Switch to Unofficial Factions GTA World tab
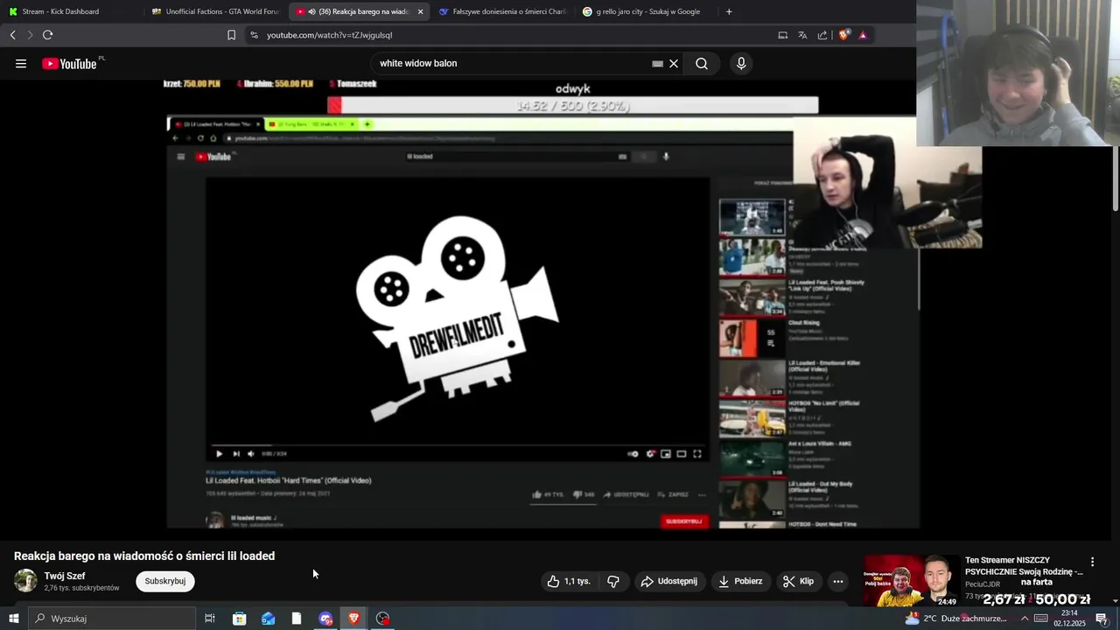 (x=215, y=11)
